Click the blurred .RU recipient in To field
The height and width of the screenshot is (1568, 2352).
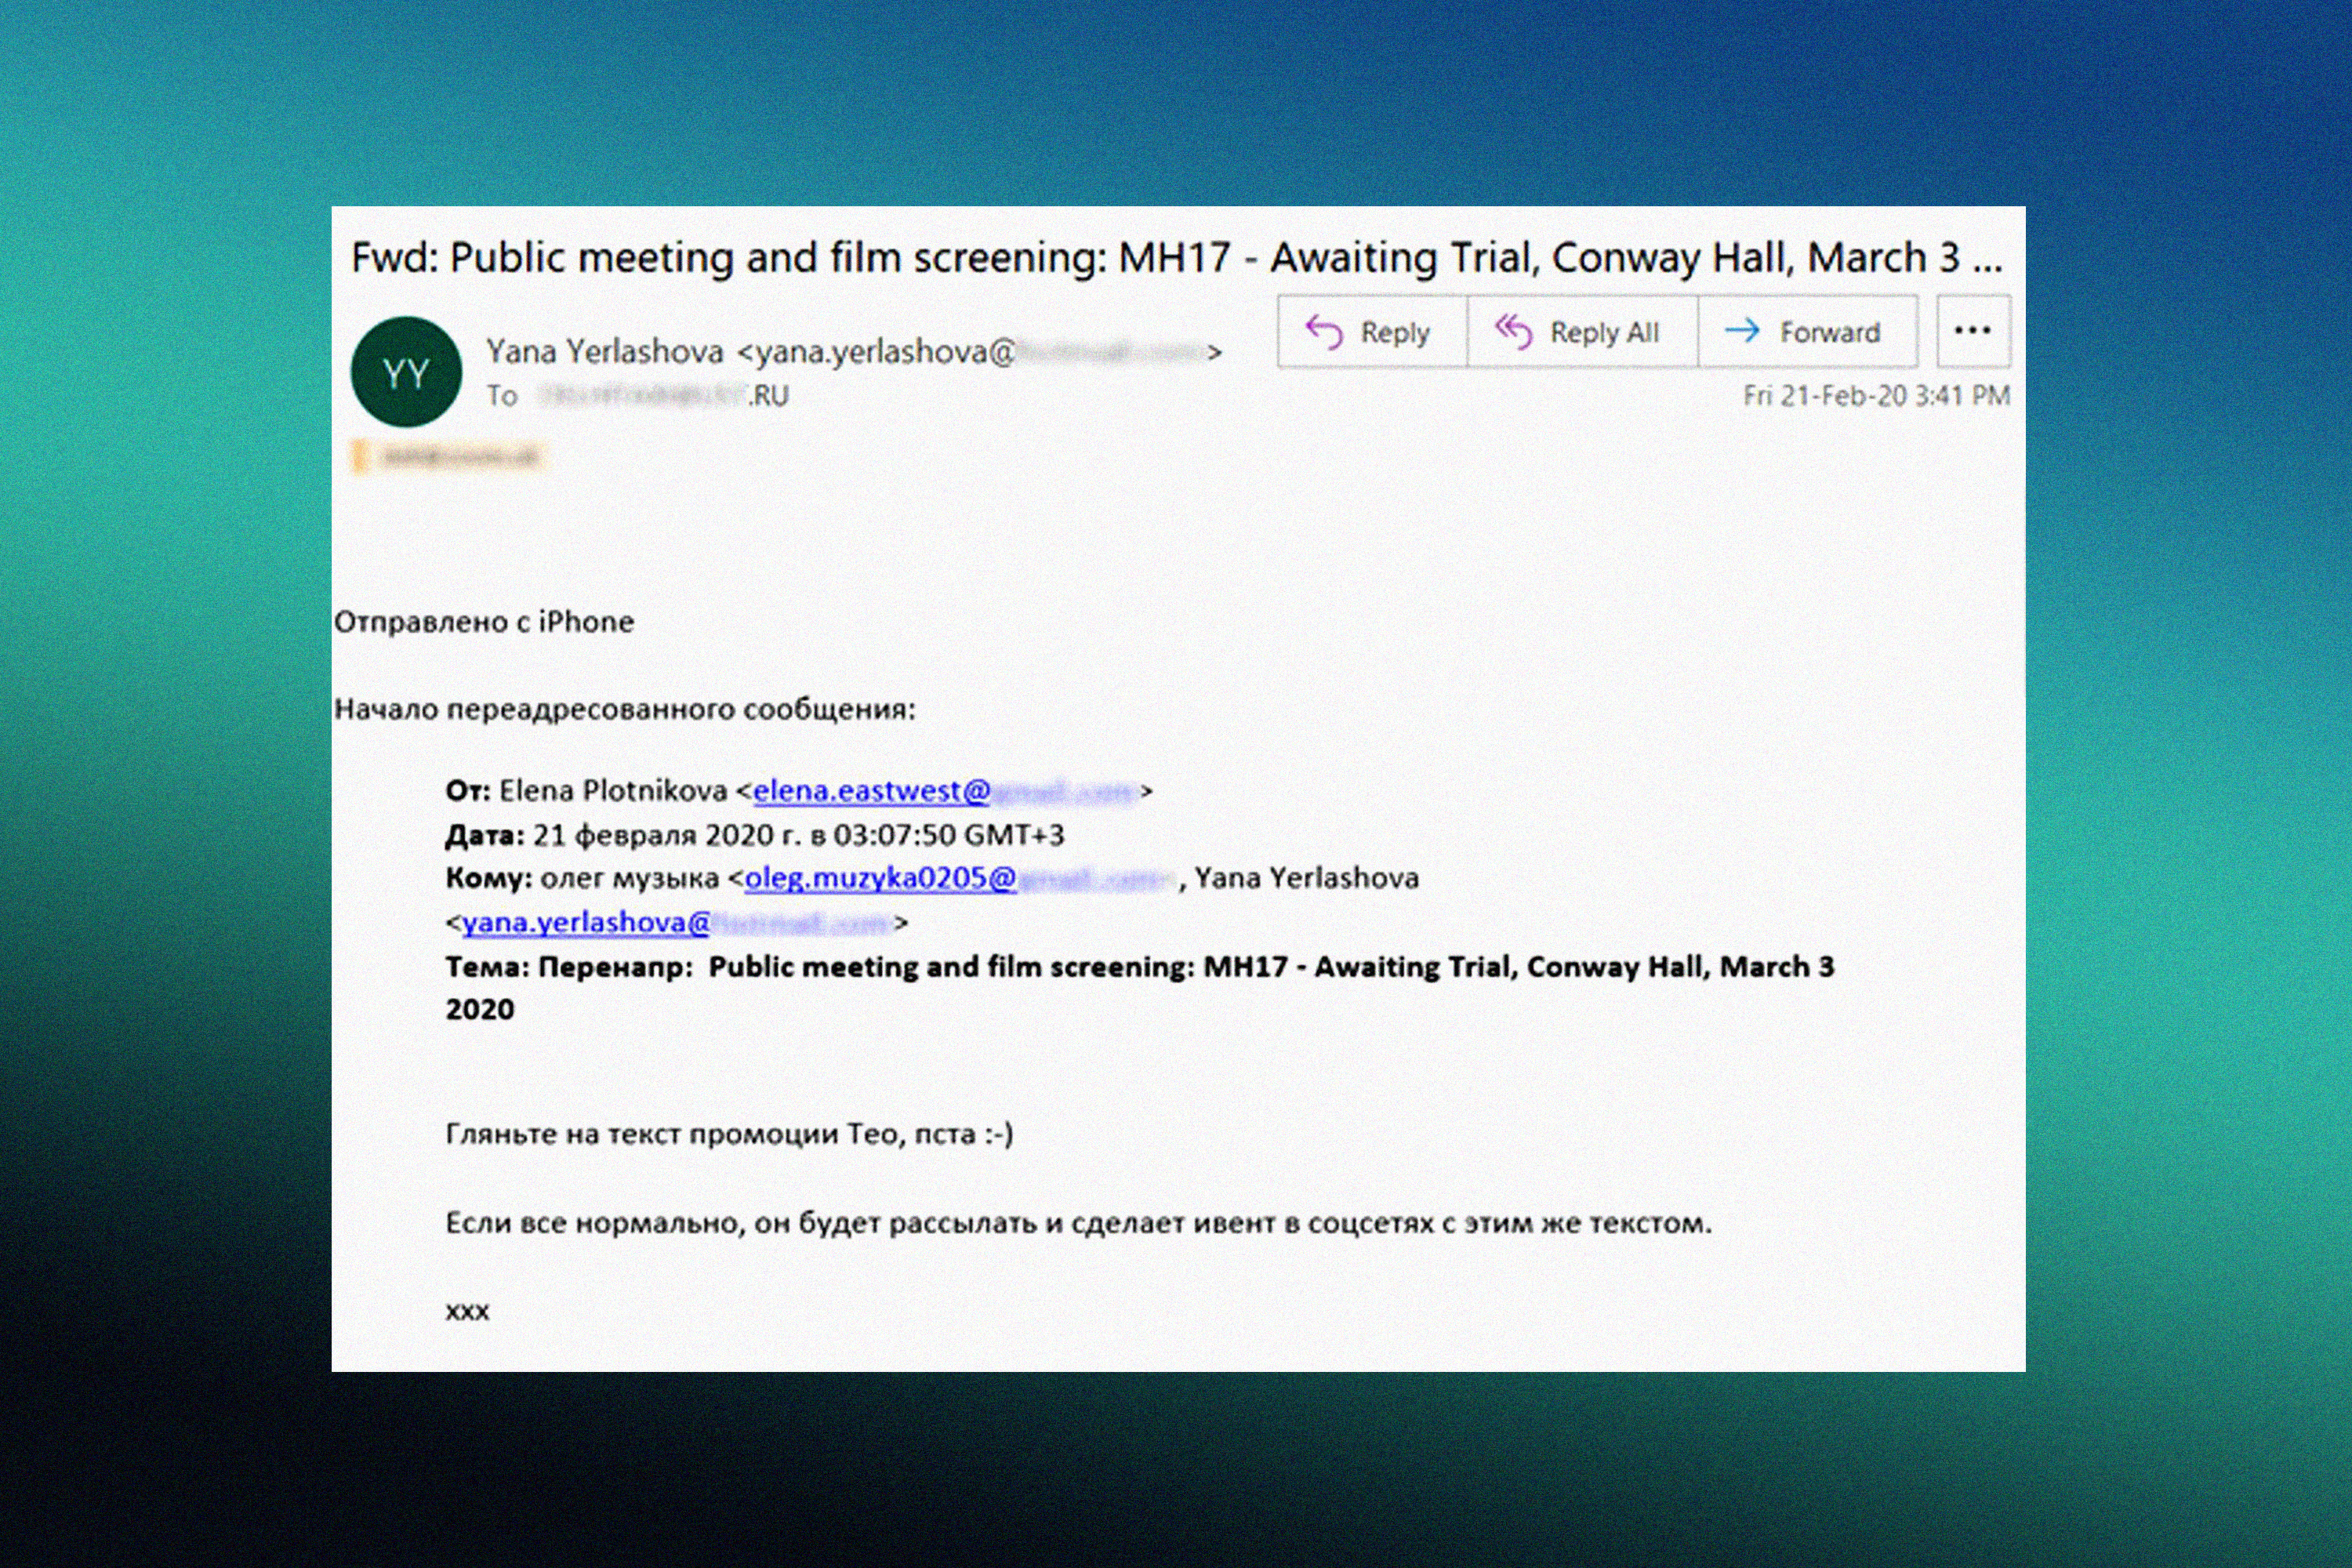(662, 396)
